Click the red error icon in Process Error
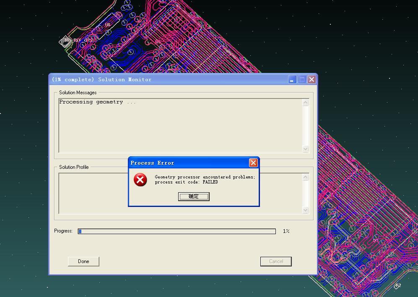This screenshot has width=418, height=297. [140, 180]
